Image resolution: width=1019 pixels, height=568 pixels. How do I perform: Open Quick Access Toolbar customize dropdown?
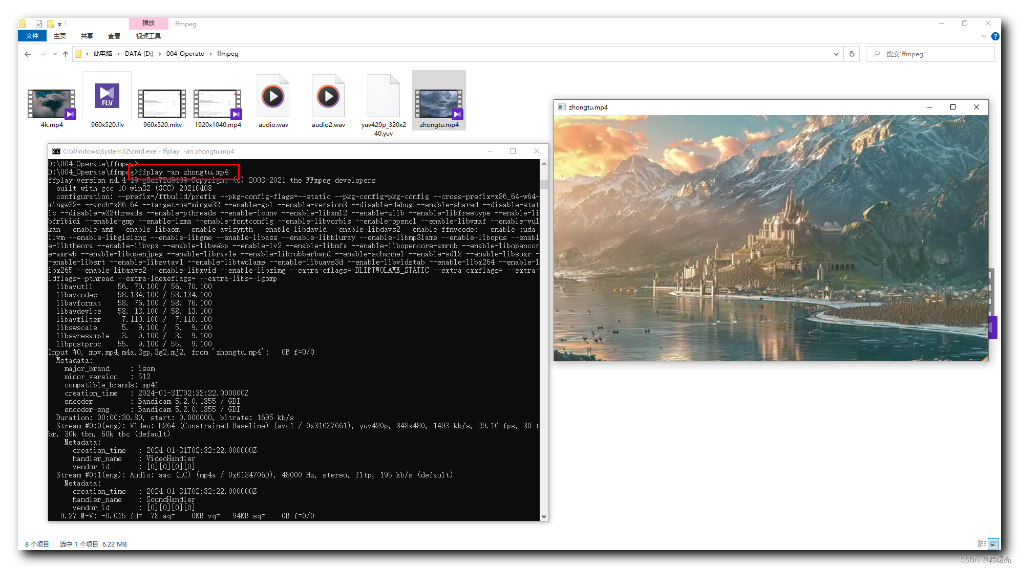[60, 24]
